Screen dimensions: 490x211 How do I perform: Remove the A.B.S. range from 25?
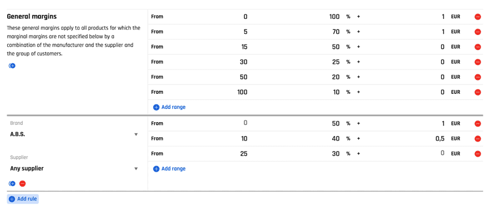[x=478, y=154]
